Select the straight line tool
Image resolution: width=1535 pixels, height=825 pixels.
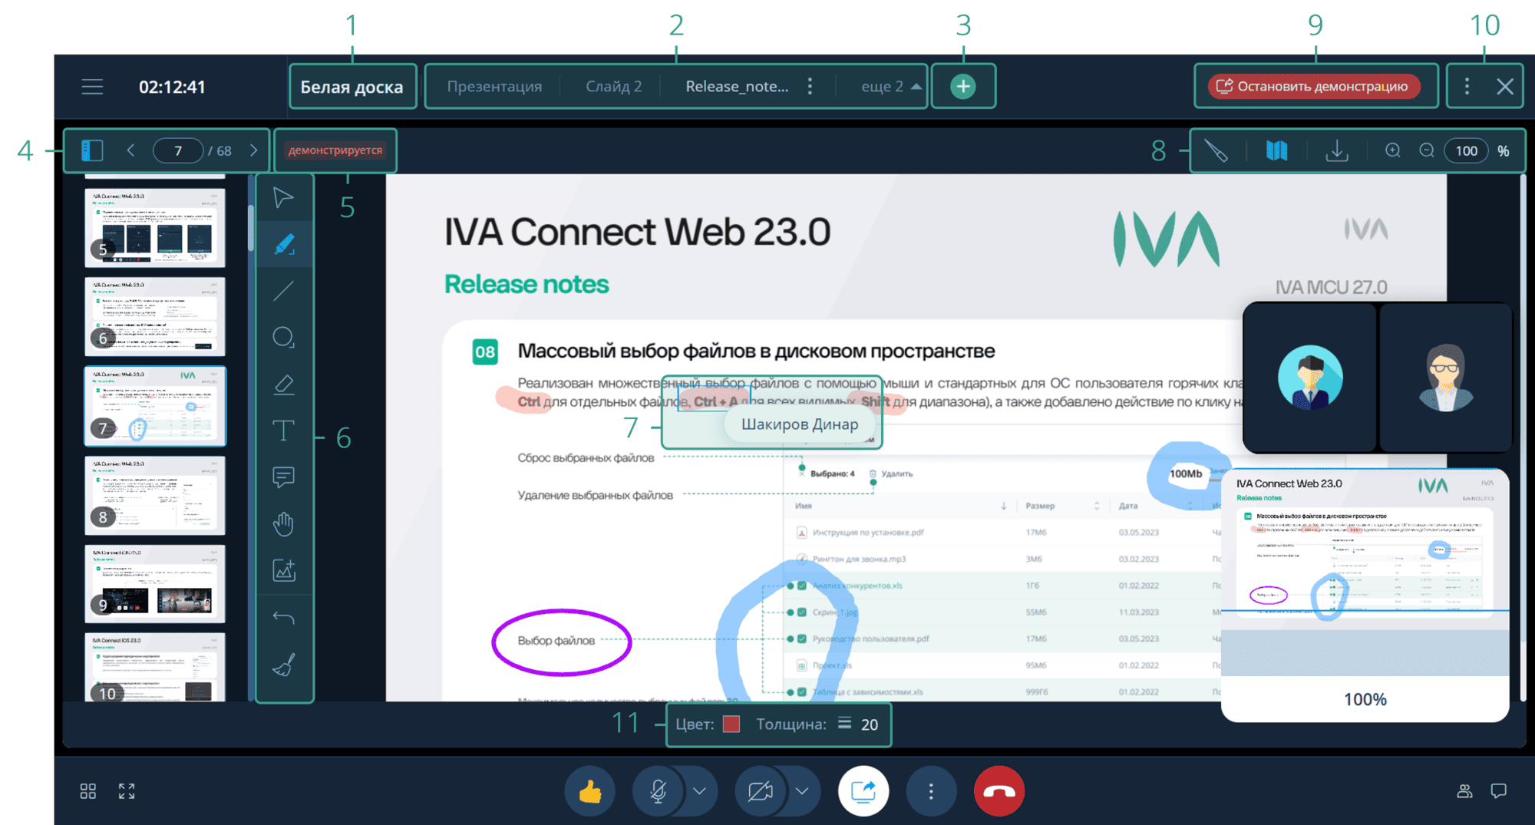(x=284, y=291)
